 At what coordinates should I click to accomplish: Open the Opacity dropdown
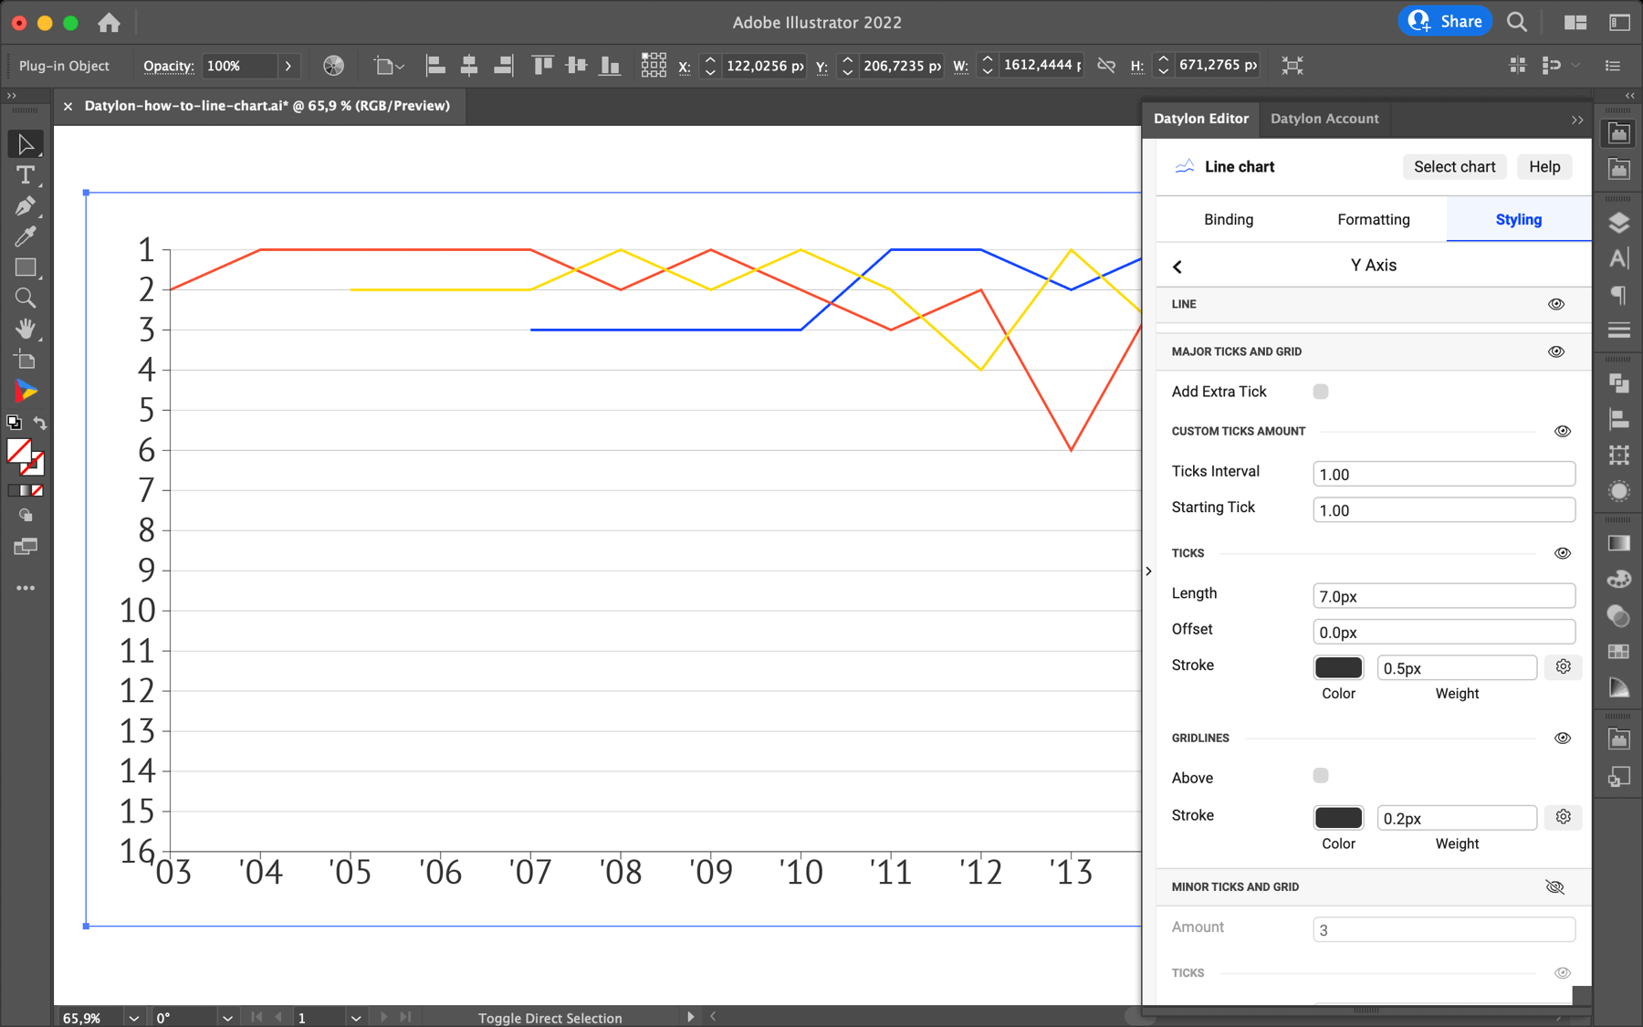coord(288,66)
